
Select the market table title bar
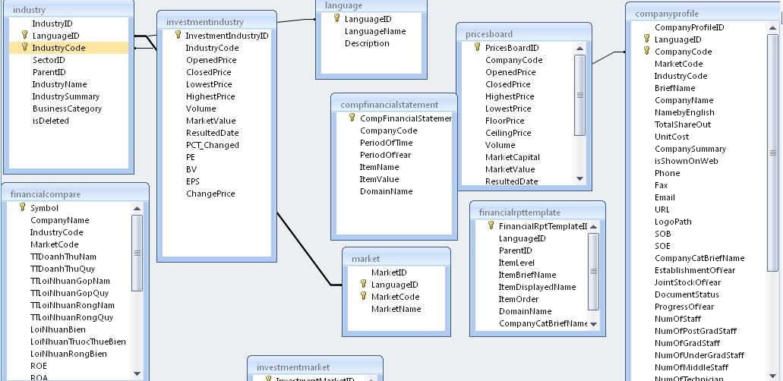click(396, 258)
